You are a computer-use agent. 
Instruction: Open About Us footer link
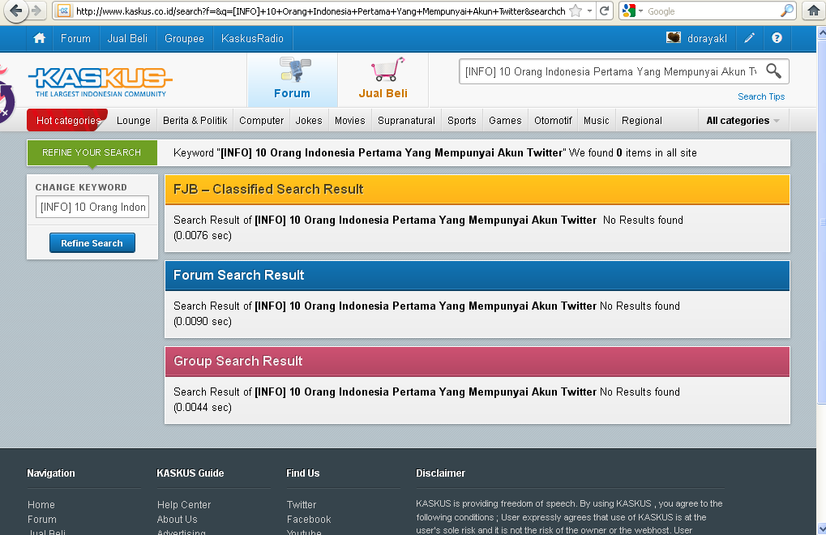pyautogui.click(x=177, y=520)
